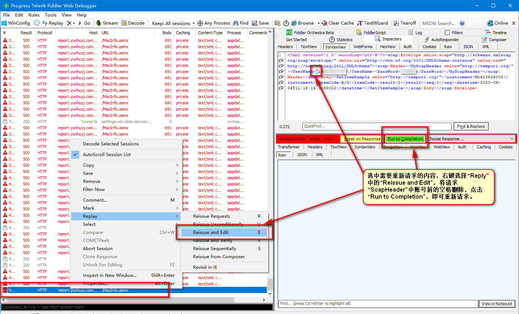Click the response Find text field
The height and width of the screenshot is (314, 519).
tap(378, 304)
